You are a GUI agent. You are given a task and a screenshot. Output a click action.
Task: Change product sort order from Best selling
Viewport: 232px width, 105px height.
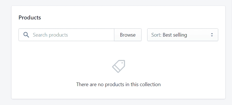tap(183, 35)
